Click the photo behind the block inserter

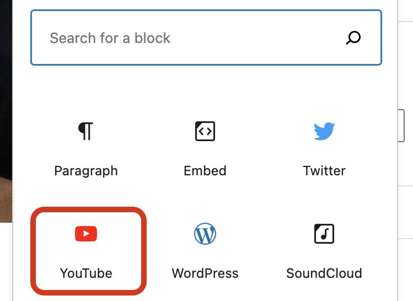click(6, 110)
